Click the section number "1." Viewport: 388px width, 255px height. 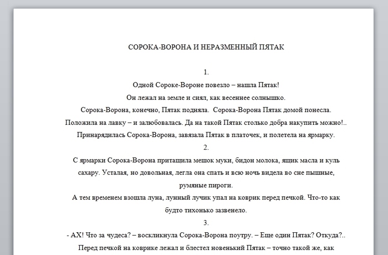(x=206, y=72)
